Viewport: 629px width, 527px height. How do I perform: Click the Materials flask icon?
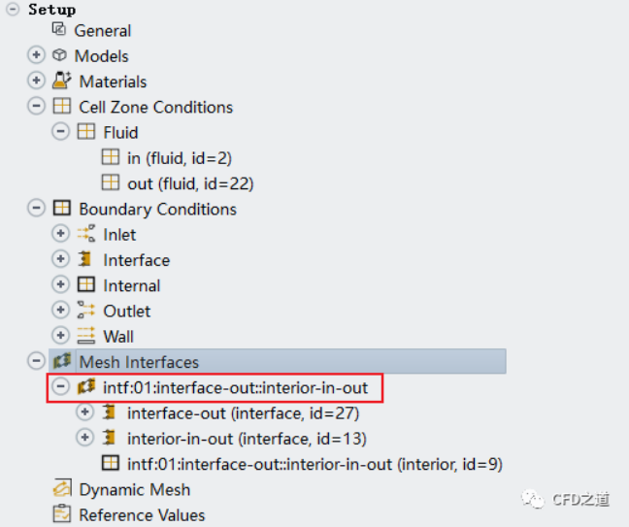(x=60, y=82)
